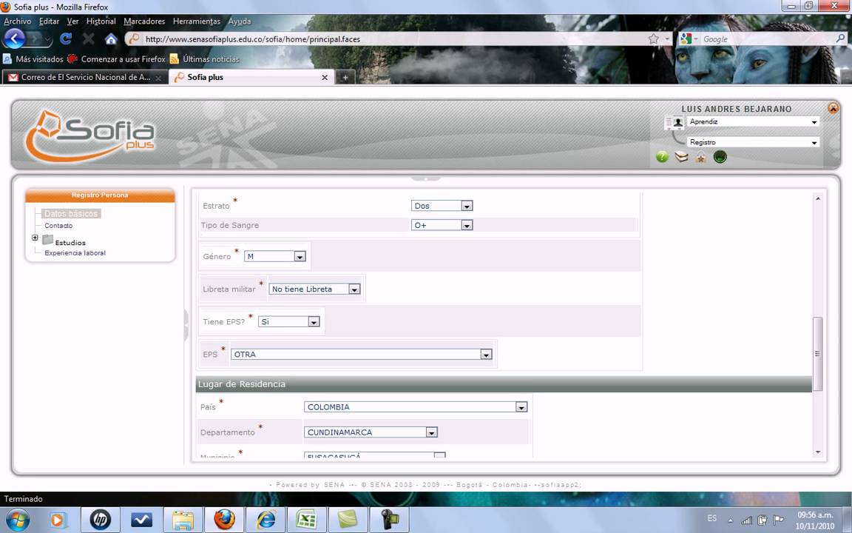Click form scrollbar up arrow
852x533 pixels.
tap(818, 198)
